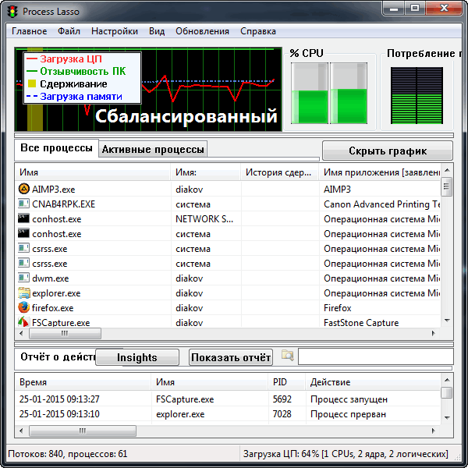Click the explorer.exe folder icon
The image size is (468, 468).
coord(23,292)
